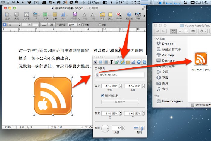Click the width stepper arrows
The width and height of the screenshot is (211, 141).
coord(120,86)
